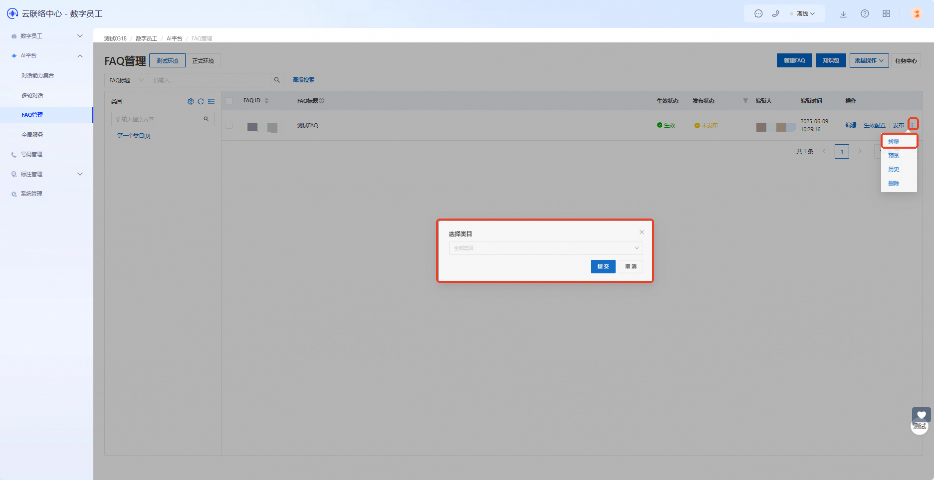Check the 测试FAQ row checkbox
Image resolution: width=934 pixels, height=480 pixels.
pyautogui.click(x=229, y=125)
